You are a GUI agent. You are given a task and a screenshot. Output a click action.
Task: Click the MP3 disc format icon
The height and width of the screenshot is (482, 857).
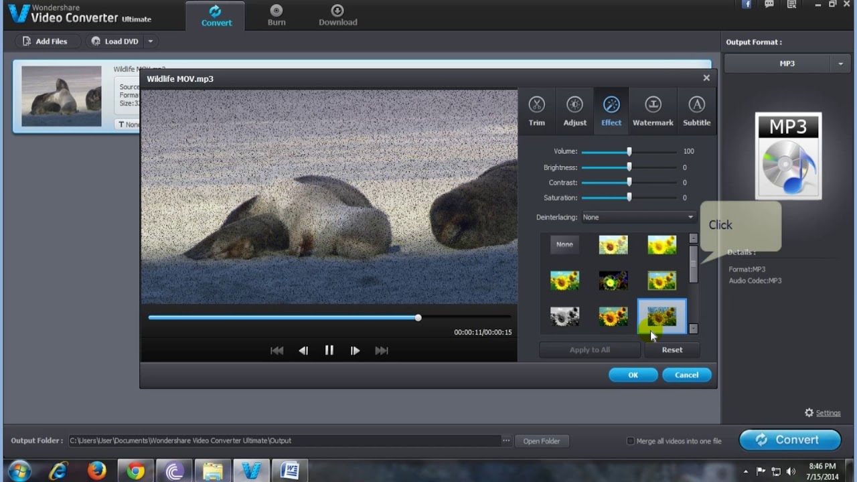coord(788,156)
